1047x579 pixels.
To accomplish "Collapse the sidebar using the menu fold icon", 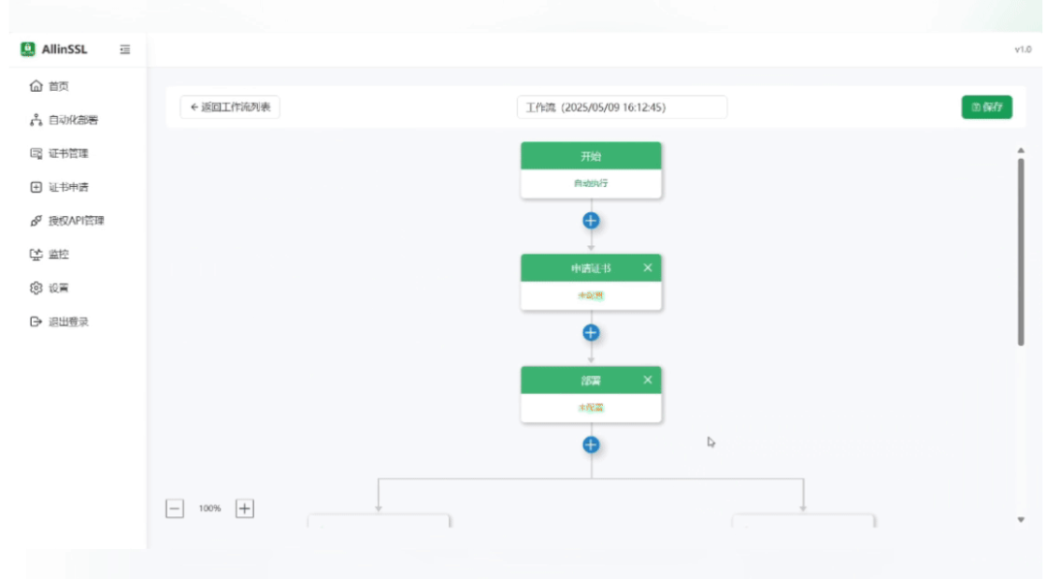I will 125,50.
